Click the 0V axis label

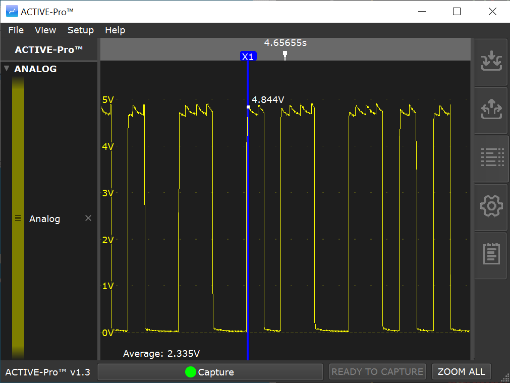[x=107, y=333]
